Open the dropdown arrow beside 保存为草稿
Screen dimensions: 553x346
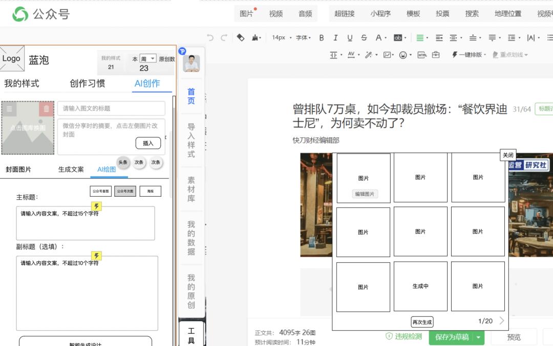(x=479, y=337)
